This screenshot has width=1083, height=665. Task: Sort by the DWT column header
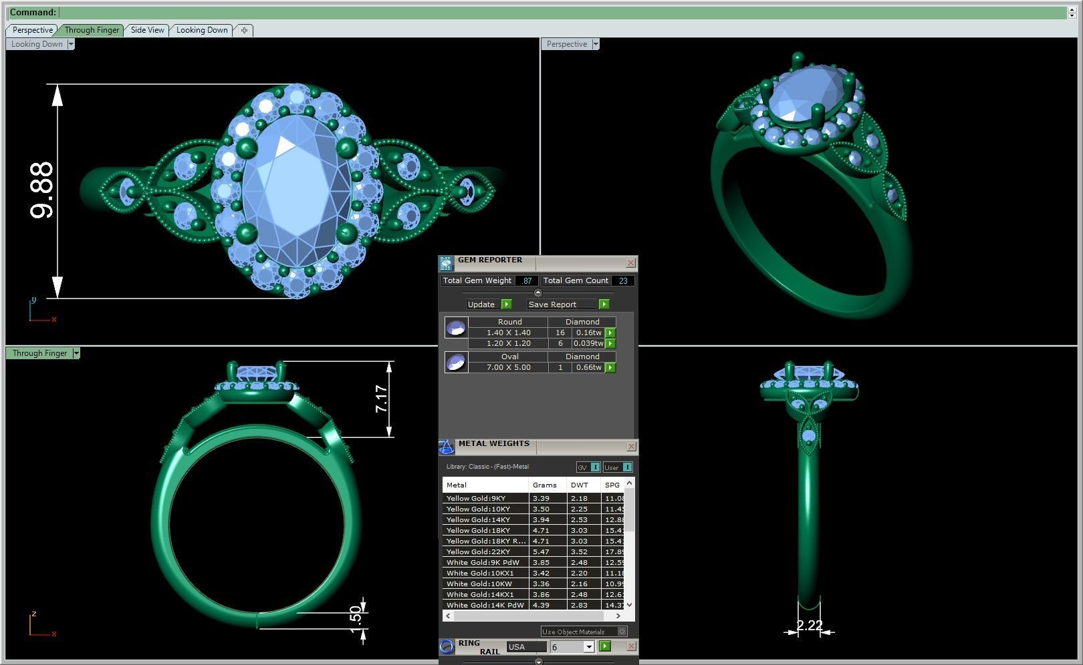(x=583, y=485)
